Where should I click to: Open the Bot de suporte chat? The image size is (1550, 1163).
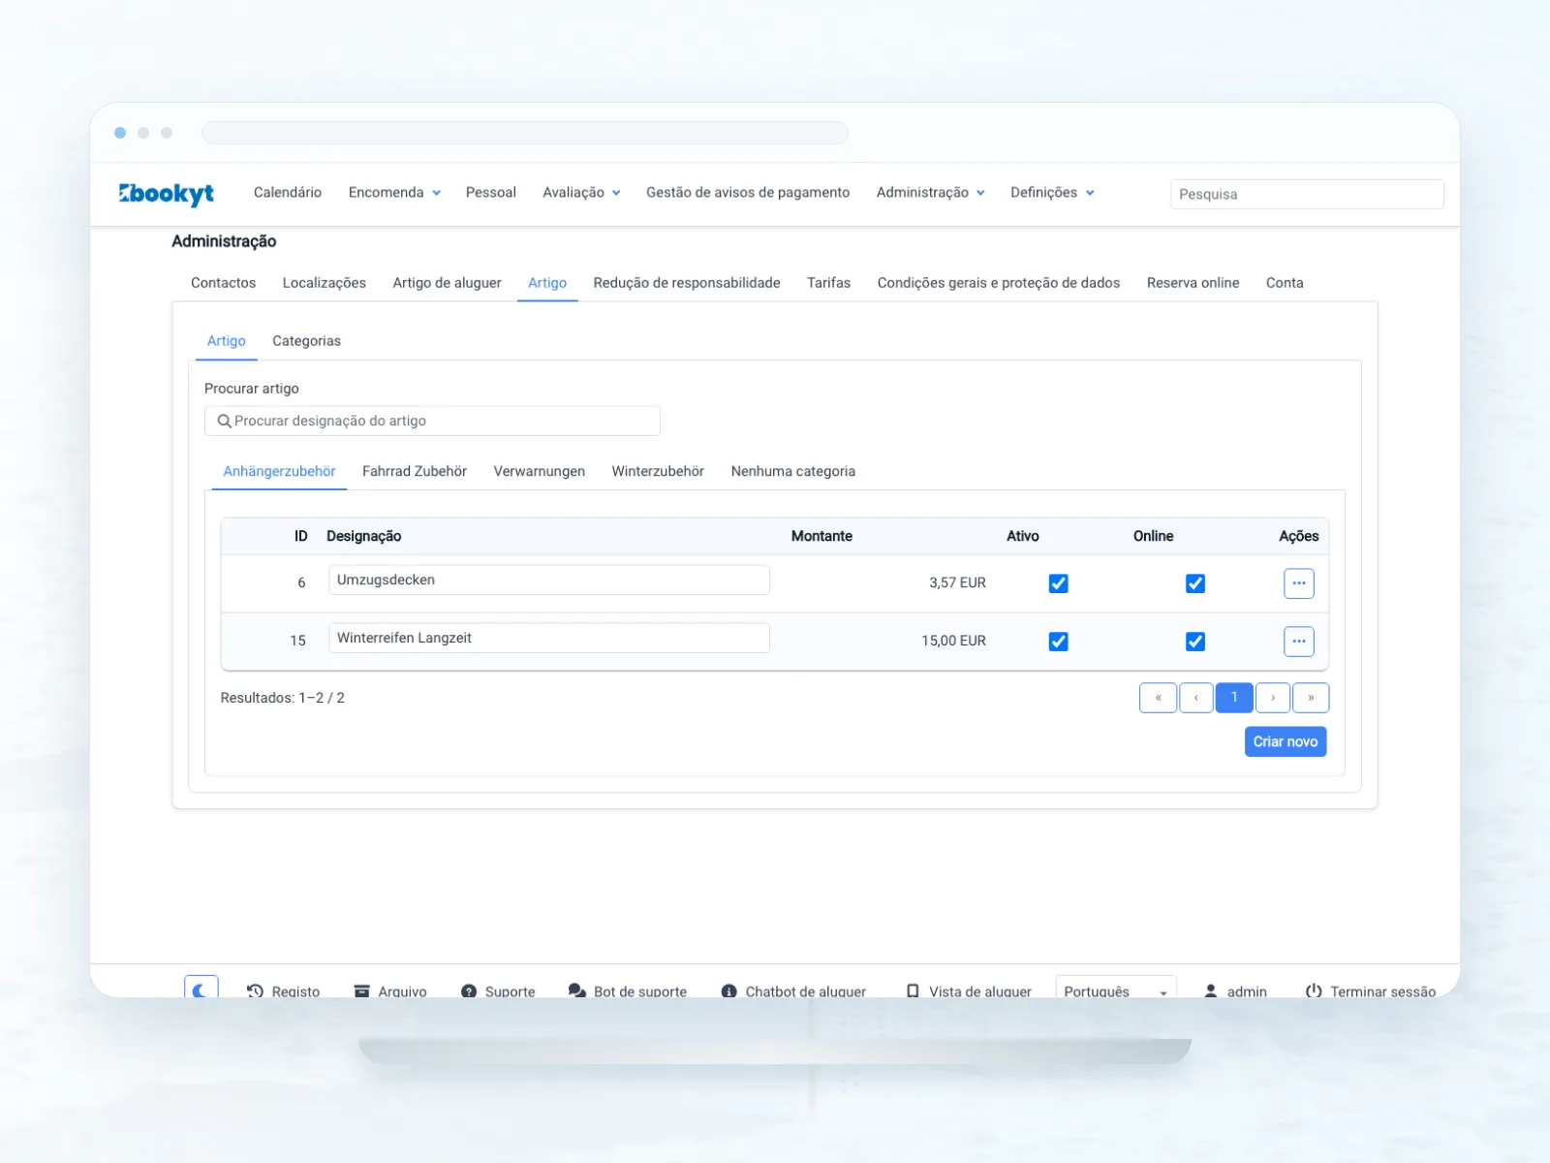click(627, 990)
